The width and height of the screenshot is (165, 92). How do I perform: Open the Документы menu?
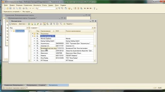(x=37, y=5)
